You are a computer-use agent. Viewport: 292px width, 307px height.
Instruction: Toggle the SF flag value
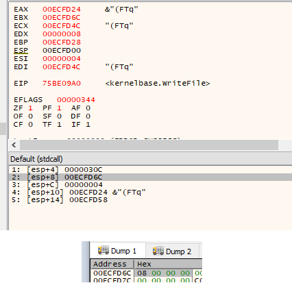pos(59,116)
